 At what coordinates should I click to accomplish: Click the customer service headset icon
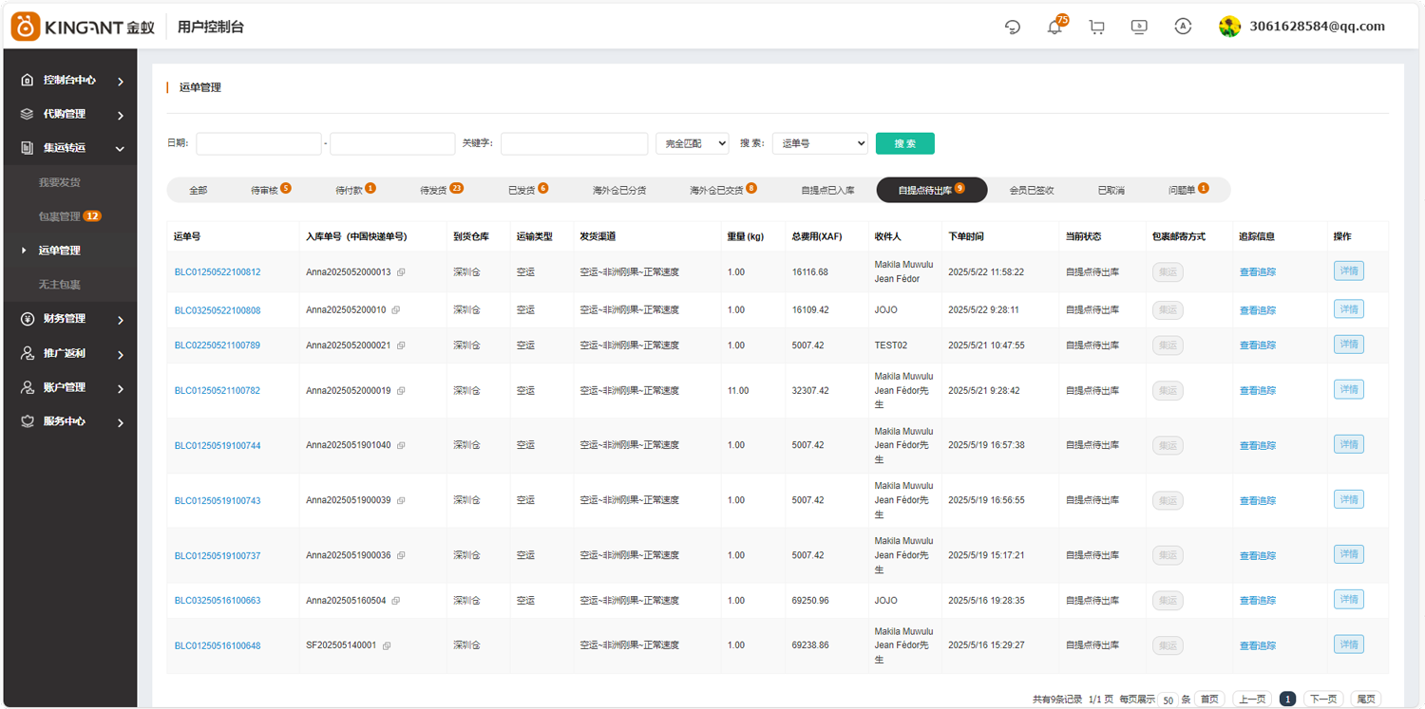(1013, 28)
